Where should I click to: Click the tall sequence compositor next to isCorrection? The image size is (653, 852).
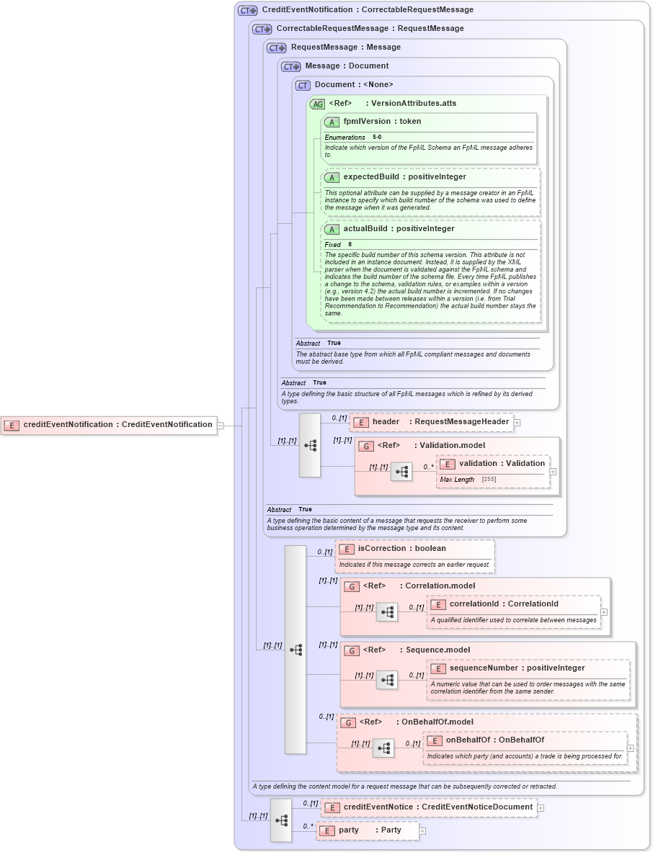pyautogui.click(x=296, y=650)
